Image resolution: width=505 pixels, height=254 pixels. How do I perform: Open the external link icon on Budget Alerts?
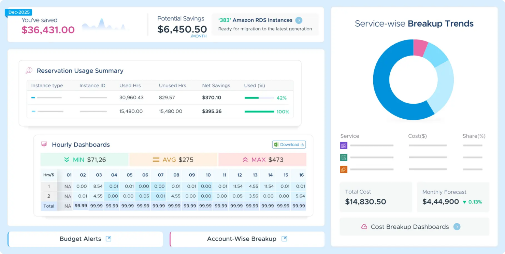(108, 239)
